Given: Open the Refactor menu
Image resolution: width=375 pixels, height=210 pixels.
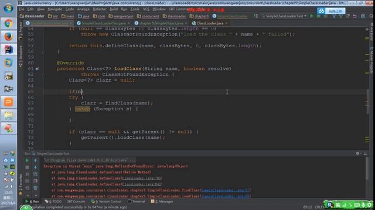Looking at the screenshot, I should click(x=100, y=9).
